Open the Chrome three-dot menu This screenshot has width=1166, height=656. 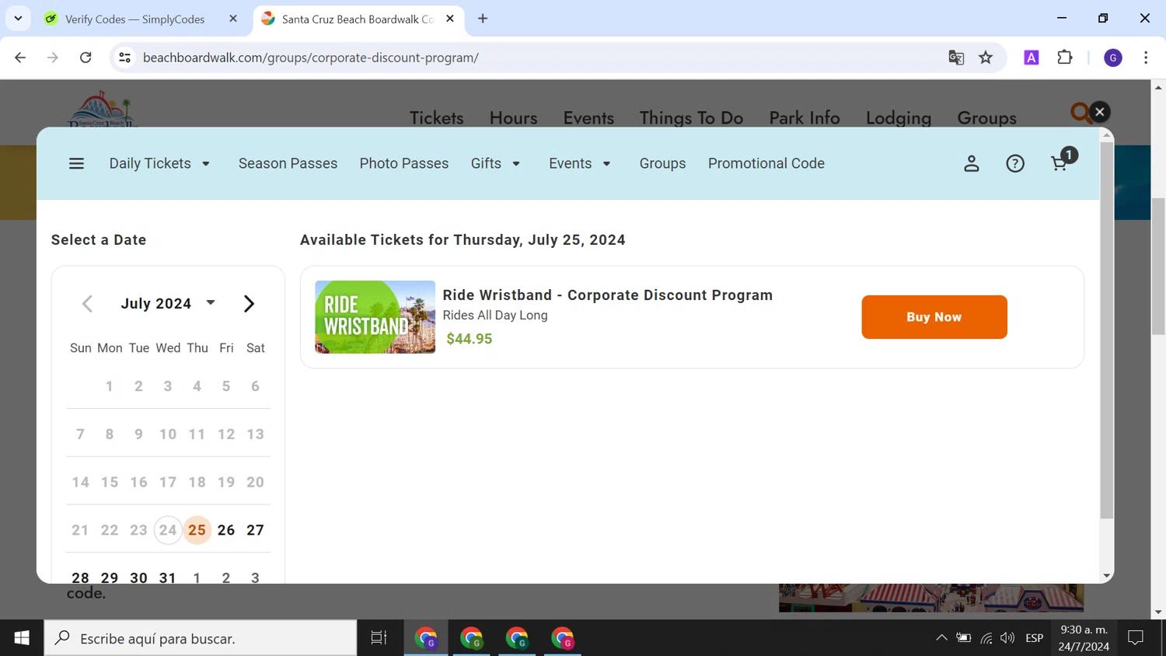pos(1146,58)
